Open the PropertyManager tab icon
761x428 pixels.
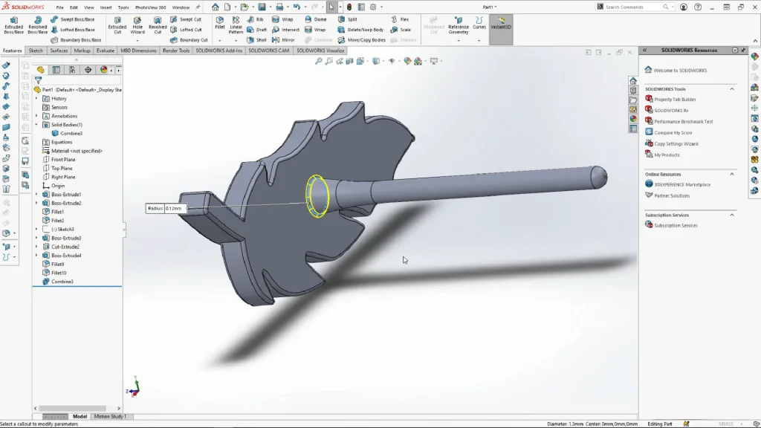pyautogui.click(x=56, y=70)
